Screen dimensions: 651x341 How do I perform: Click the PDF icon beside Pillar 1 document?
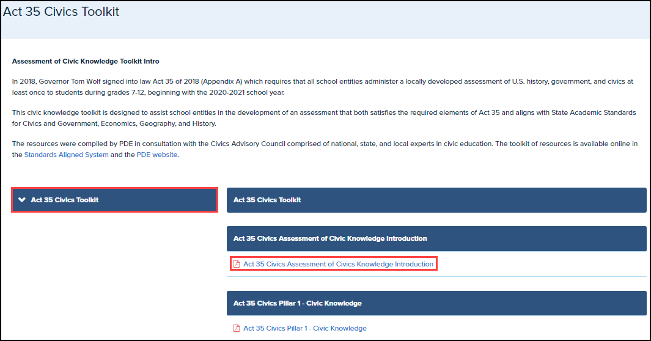237,328
